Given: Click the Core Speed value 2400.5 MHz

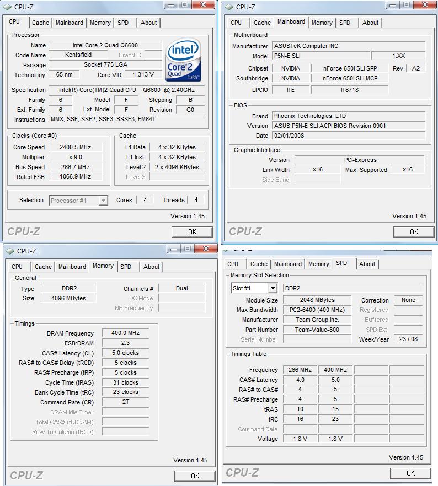Looking at the screenshot, I should coord(76,147).
